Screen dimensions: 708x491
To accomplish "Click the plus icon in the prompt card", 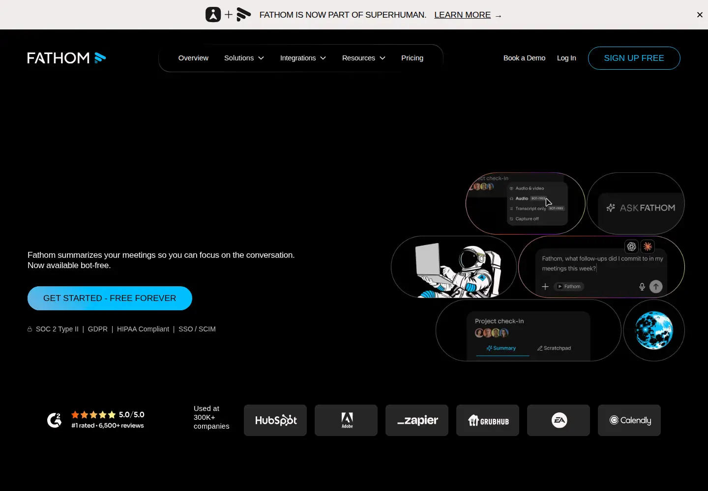I will [545, 287].
